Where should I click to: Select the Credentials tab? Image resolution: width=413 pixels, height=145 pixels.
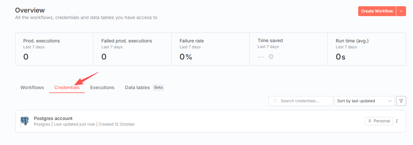pyautogui.click(x=67, y=87)
